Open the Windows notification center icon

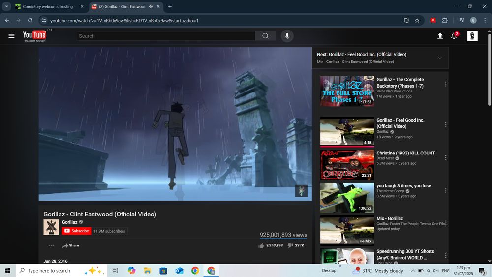tap(482, 271)
